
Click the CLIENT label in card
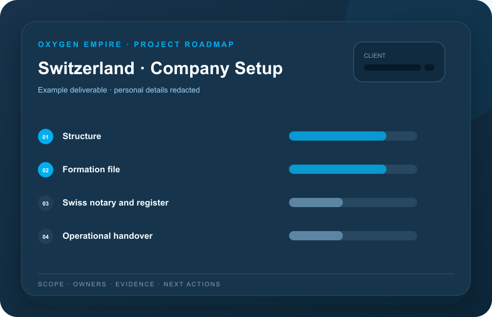coord(375,56)
